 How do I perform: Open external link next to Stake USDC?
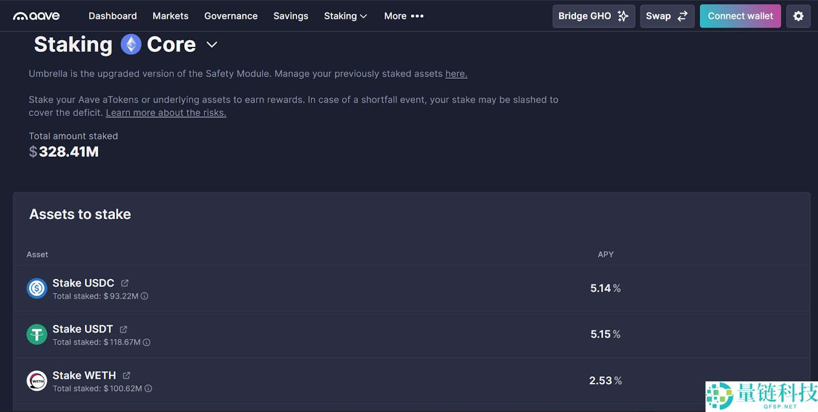[x=125, y=283]
